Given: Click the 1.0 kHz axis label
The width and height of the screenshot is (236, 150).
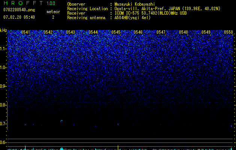Looking at the screenshot, I should 3,67.
